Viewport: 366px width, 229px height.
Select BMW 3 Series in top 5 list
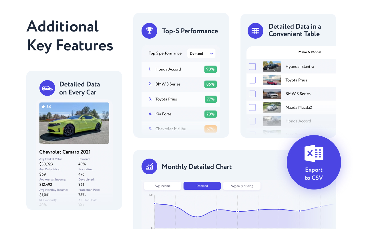click(181, 84)
